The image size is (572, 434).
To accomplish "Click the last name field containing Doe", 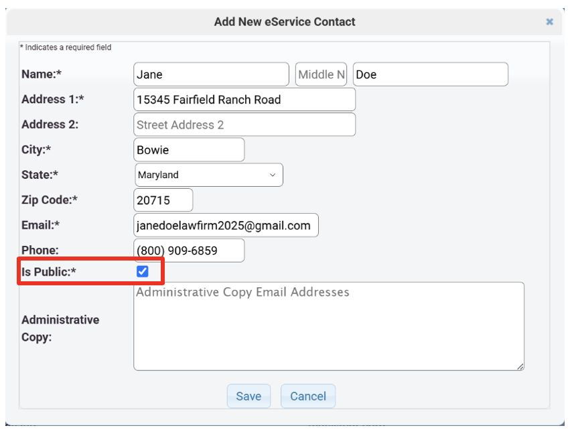I will point(430,74).
